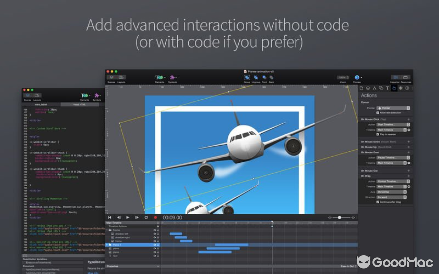Screen dimensions: 439x274
Task: Uncheck Play in reverse
Action: tap(377, 134)
